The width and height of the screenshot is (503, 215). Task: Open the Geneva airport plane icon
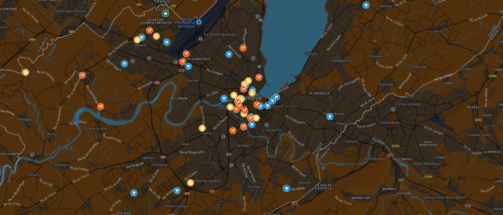[199, 22]
